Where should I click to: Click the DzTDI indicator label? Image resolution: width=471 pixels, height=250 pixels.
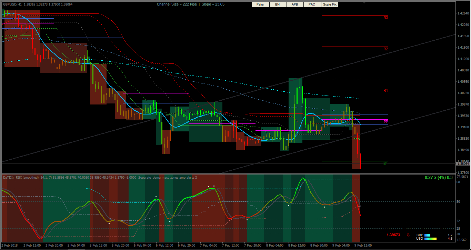pyautogui.click(x=9, y=177)
